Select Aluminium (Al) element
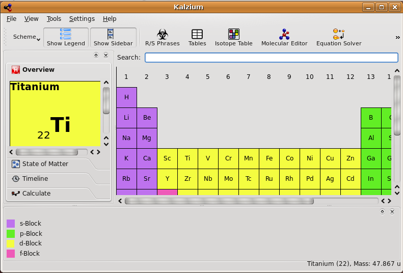The height and width of the screenshot is (273, 403). 371,138
